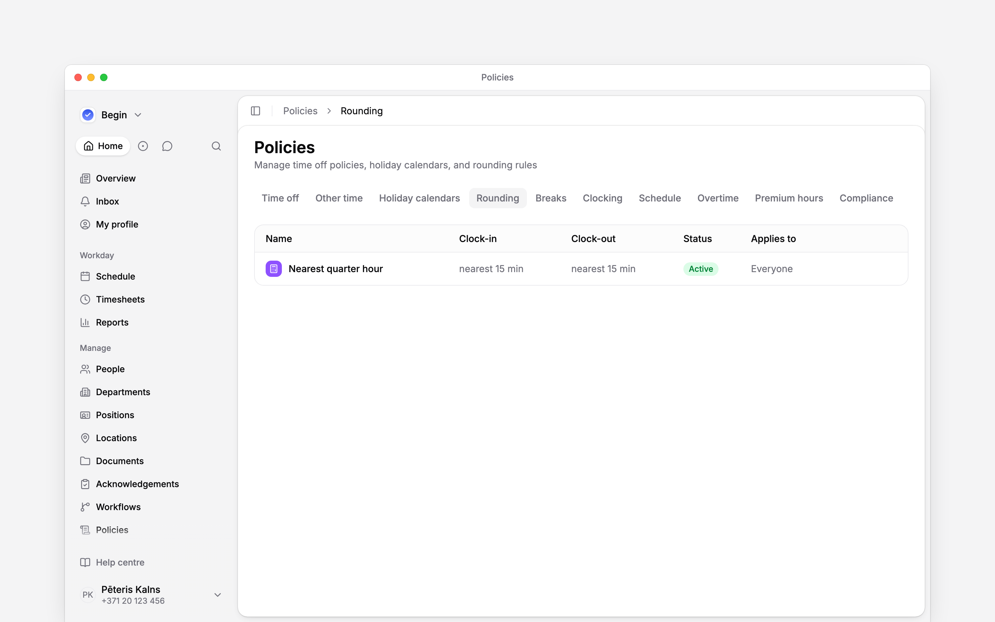Switch to the Clocking tab
The height and width of the screenshot is (622, 995).
pos(602,198)
